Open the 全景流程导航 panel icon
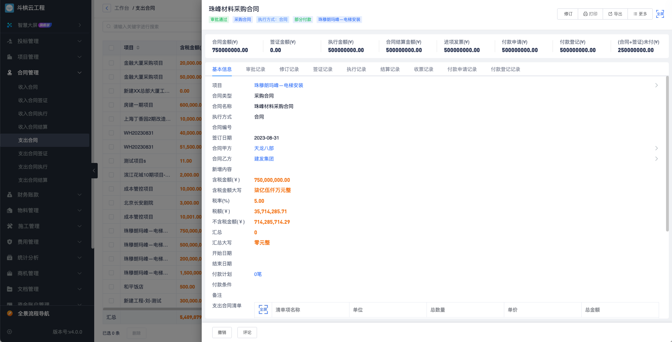This screenshot has width=672, height=342. click(x=9, y=313)
